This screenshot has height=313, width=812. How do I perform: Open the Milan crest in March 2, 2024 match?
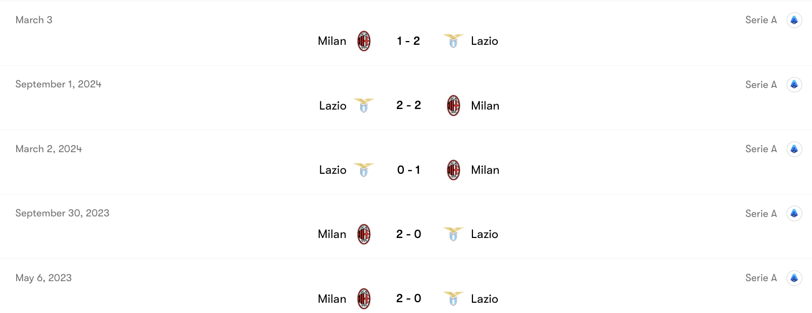pos(454,169)
